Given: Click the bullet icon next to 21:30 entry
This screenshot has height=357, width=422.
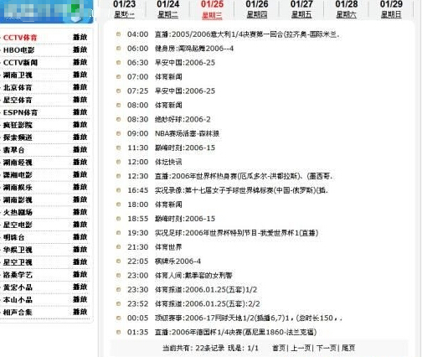Looking at the screenshot, I should [x=118, y=246].
